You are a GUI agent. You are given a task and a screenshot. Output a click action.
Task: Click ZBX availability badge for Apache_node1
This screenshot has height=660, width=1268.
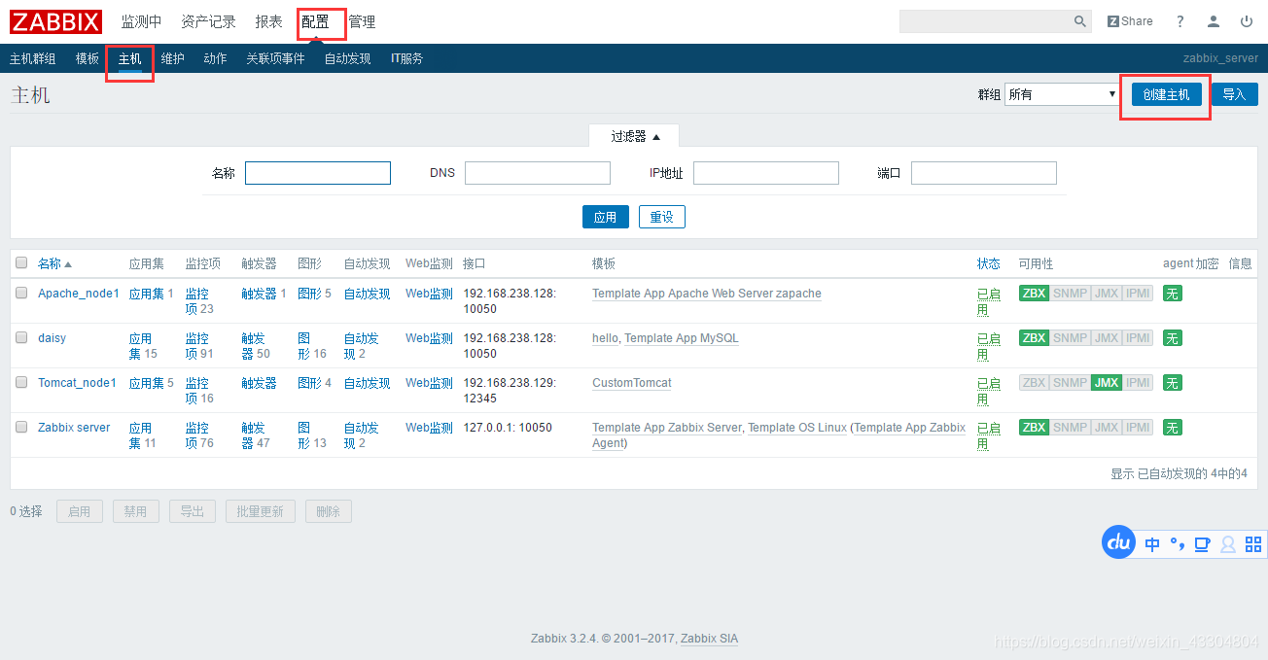1034,294
